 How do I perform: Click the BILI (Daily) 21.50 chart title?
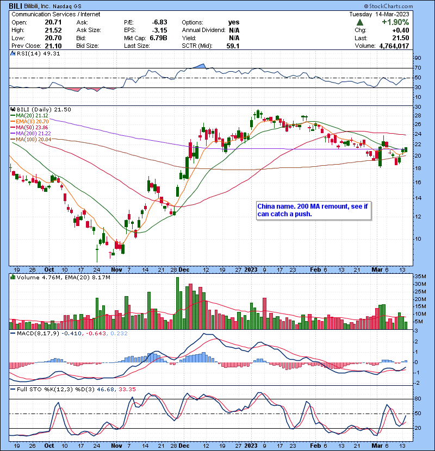tap(43, 110)
